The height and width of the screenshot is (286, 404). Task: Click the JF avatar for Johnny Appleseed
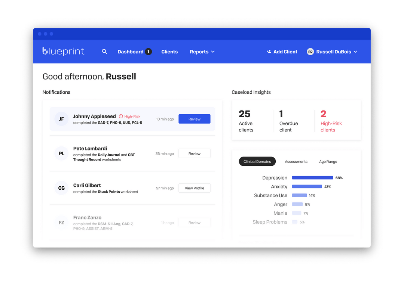61,119
